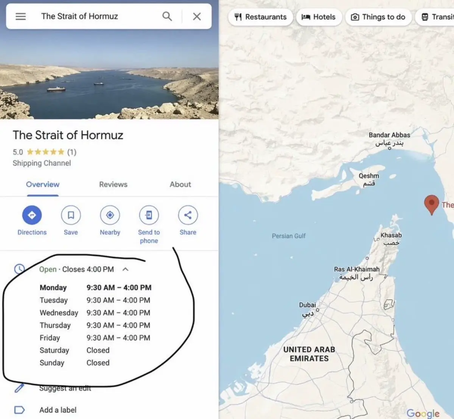Select the Wednesday hours row
This screenshot has width=454, height=419.
pyautogui.click(x=95, y=313)
